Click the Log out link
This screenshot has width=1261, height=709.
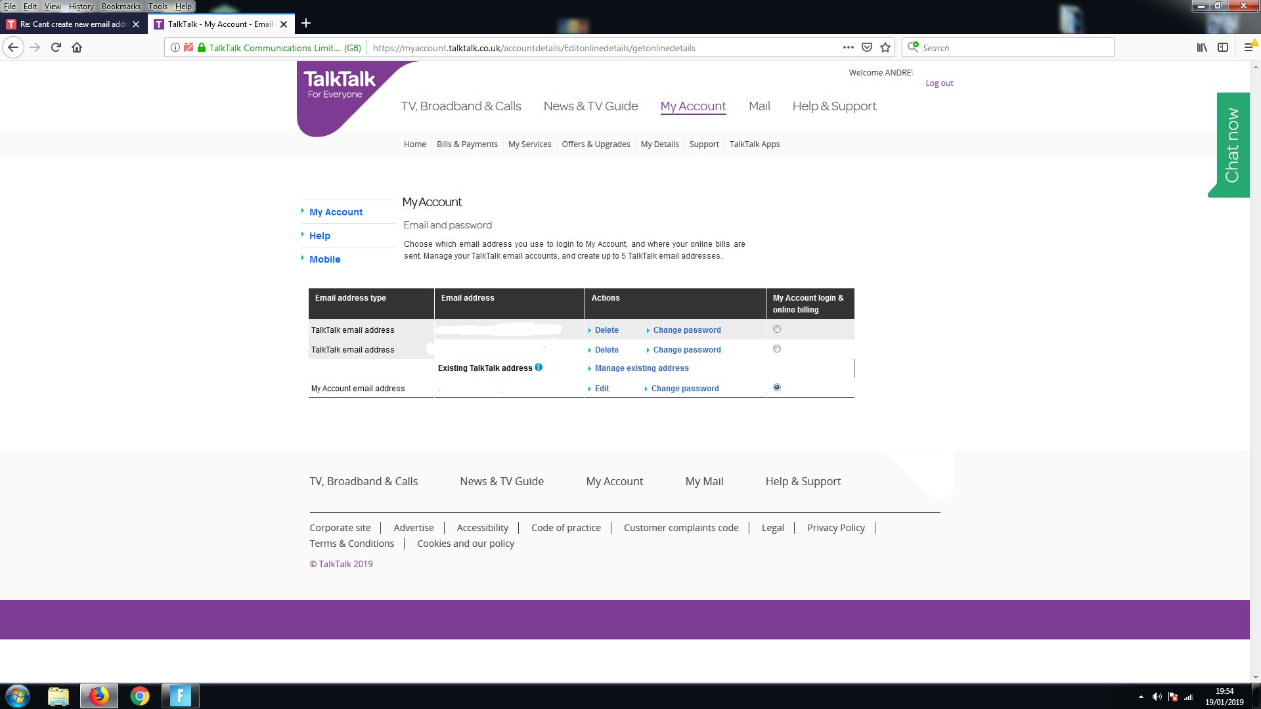click(939, 83)
